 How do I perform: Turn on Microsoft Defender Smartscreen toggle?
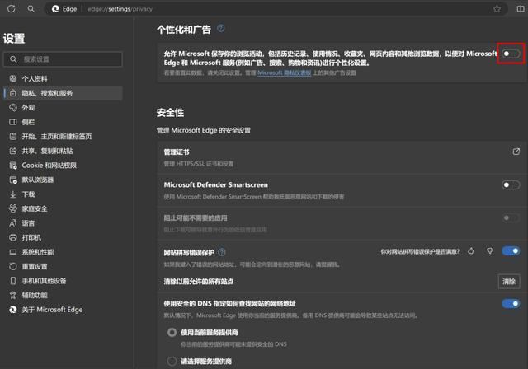pos(511,185)
